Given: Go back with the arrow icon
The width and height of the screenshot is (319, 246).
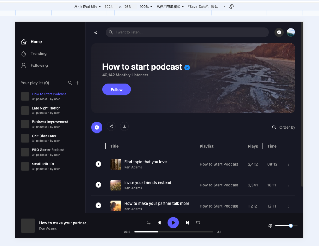Looking at the screenshot, I should (96, 33).
